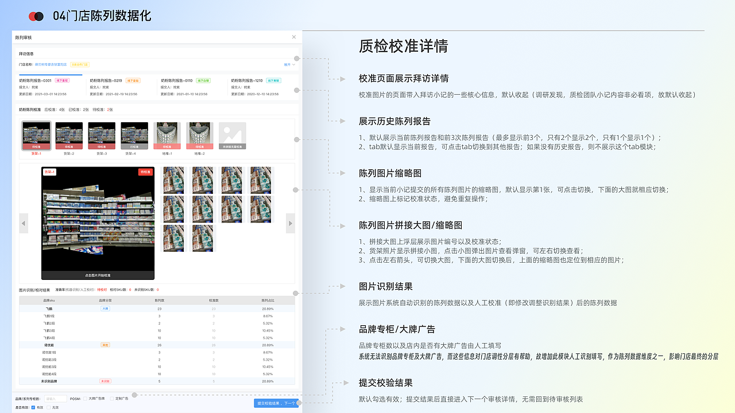Select the 货架-2 thumbnail

click(69, 133)
